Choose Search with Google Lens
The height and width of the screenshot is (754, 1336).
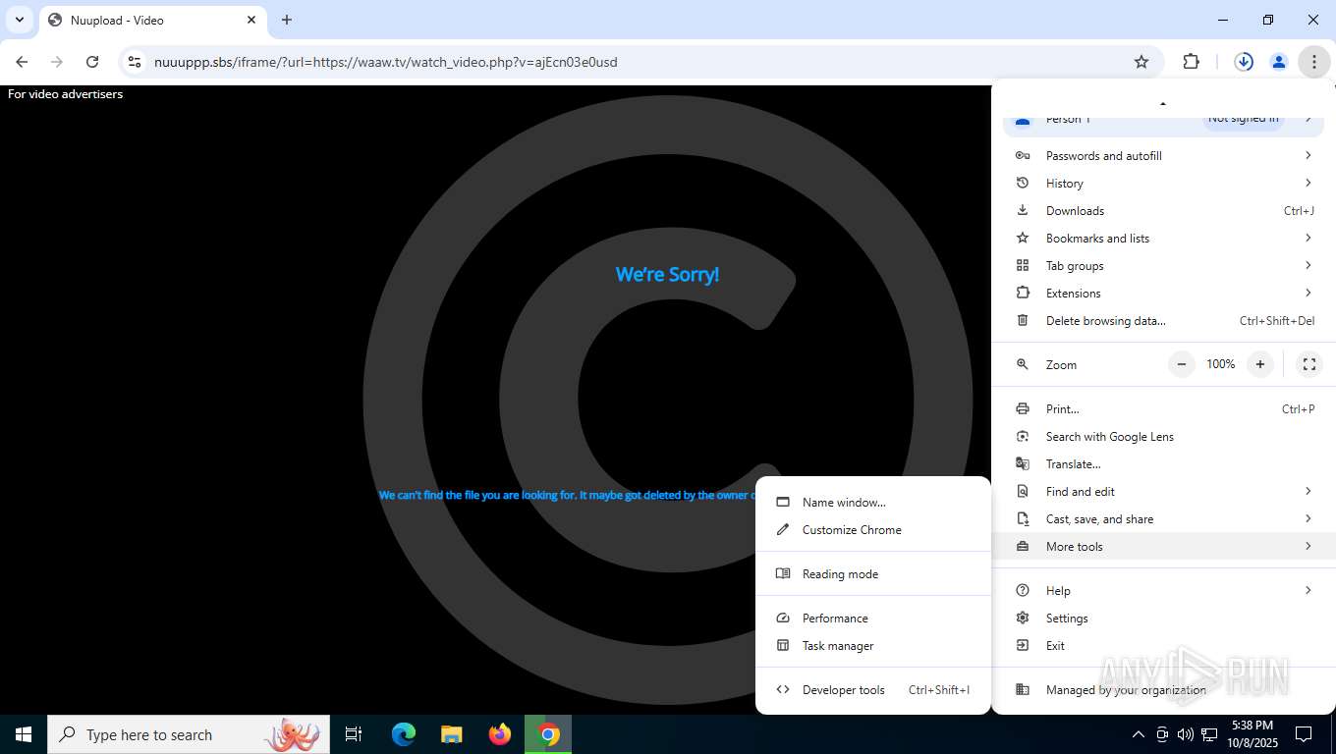(1164, 437)
